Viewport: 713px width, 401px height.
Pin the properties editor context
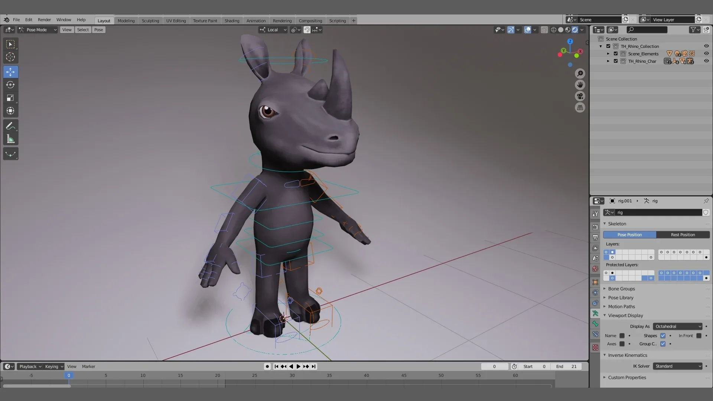click(706, 201)
